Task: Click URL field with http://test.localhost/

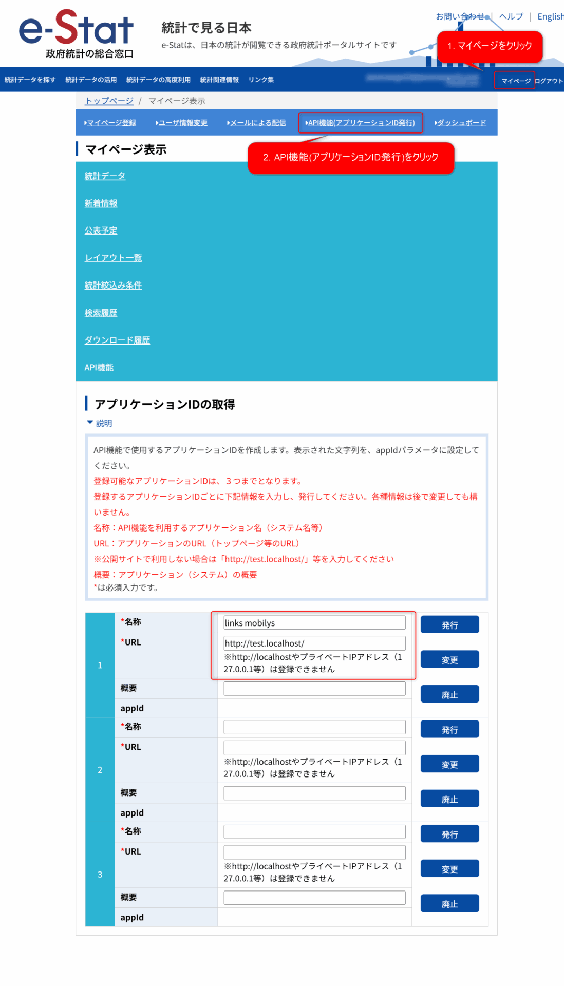Action: click(x=314, y=643)
